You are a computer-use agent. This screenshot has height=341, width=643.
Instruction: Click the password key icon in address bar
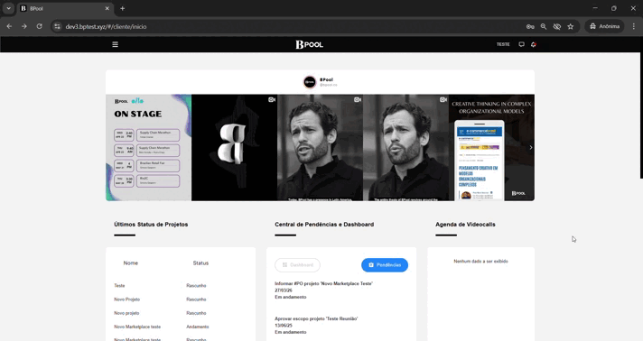coord(530,27)
